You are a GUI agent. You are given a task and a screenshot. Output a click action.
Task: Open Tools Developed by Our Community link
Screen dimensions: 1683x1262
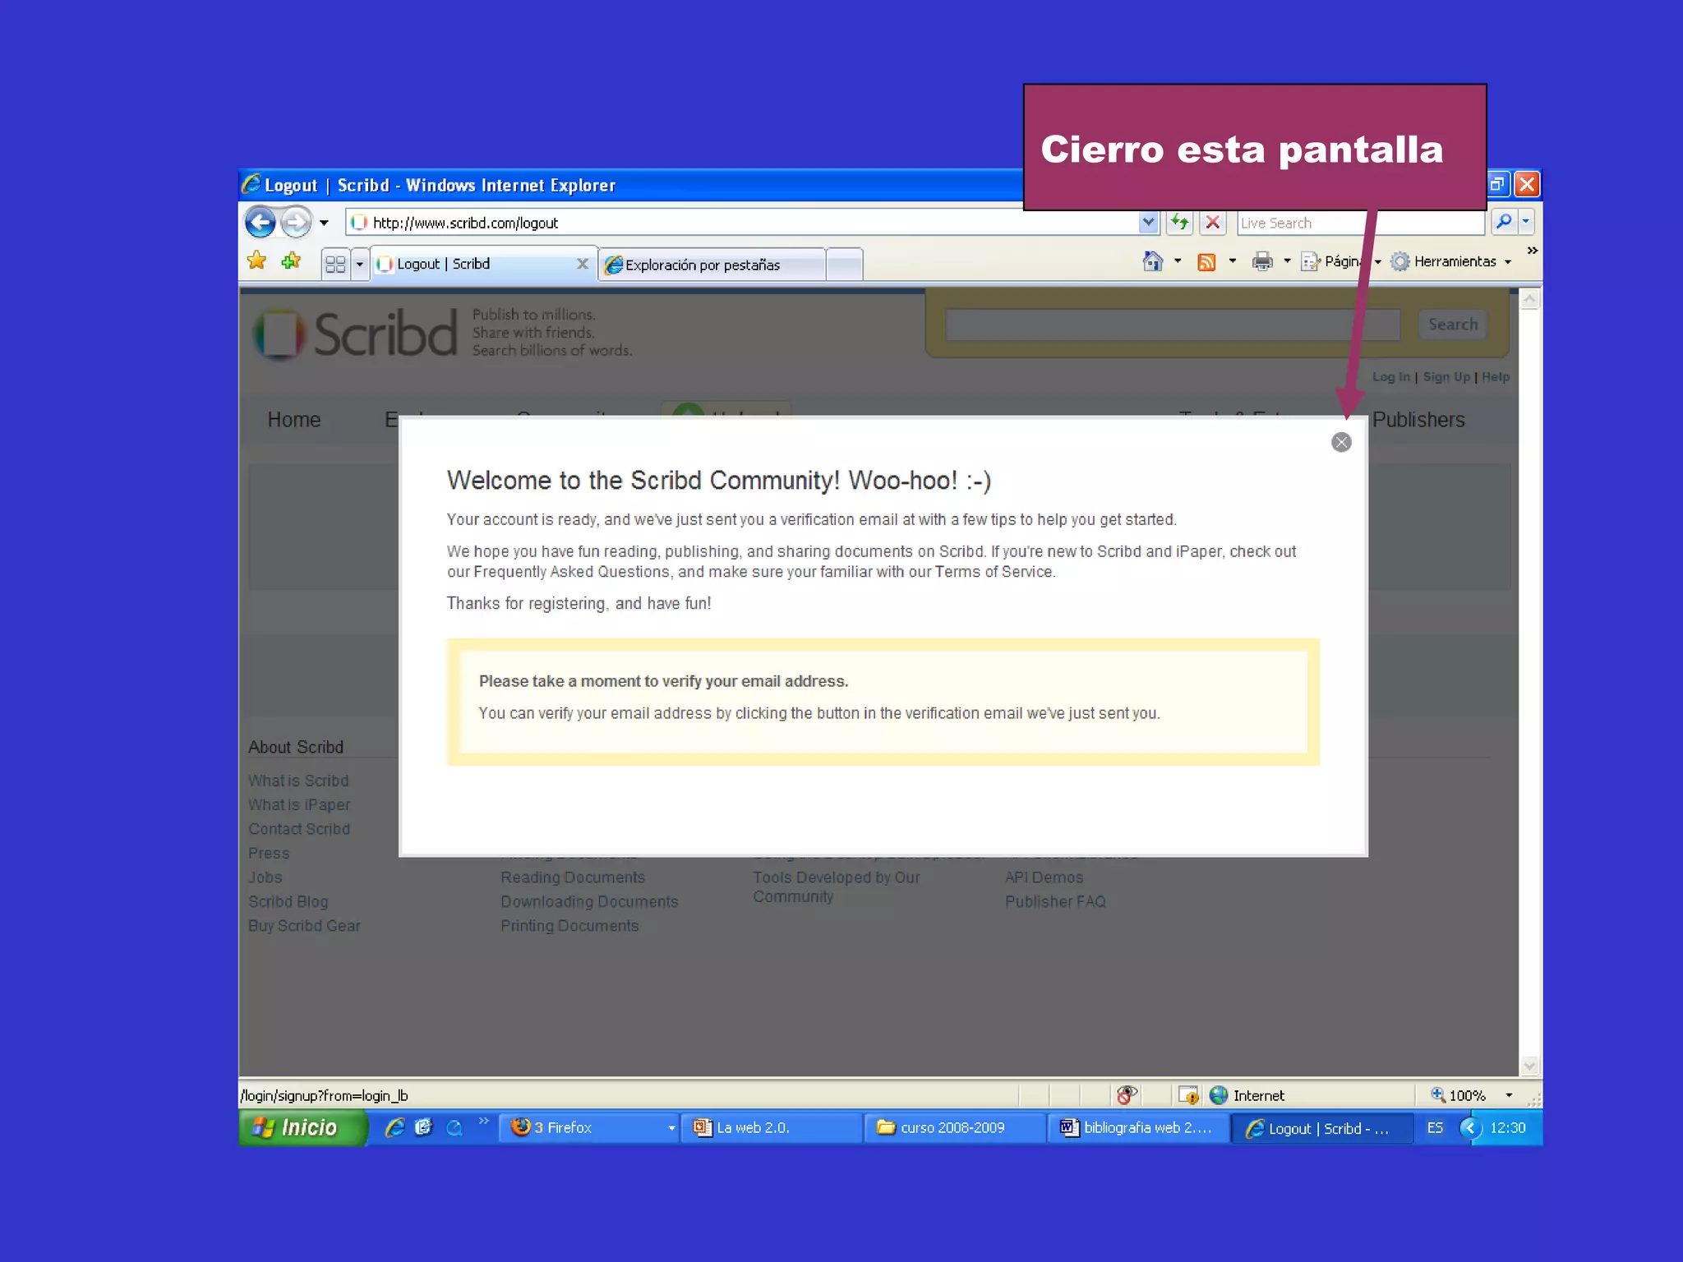pyautogui.click(x=836, y=887)
